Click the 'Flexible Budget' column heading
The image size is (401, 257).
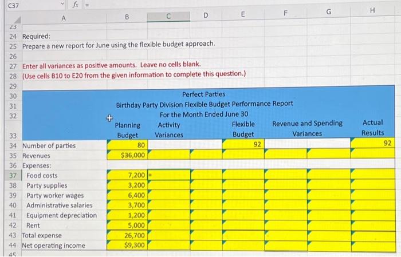pyautogui.click(x=243, y=129)
